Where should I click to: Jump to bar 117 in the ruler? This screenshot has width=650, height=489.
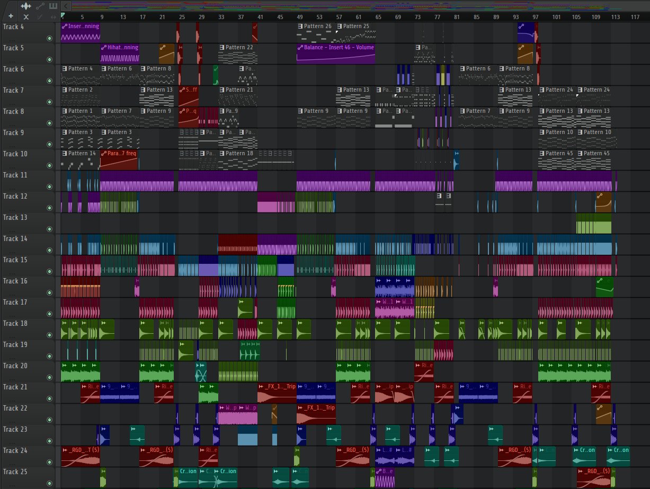(635, 17)
